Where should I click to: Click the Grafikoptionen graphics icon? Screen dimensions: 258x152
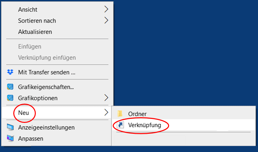10,98
